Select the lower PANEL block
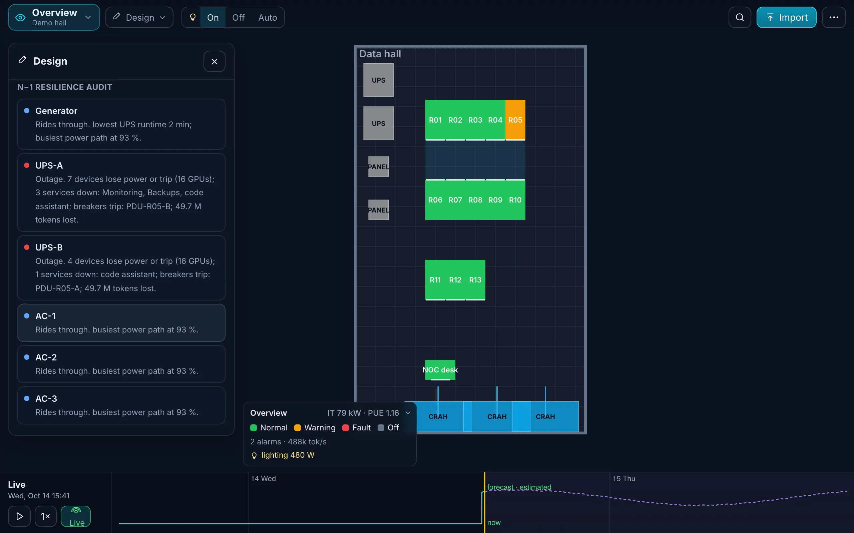854x533 pixels. click(x=378, y=210)
